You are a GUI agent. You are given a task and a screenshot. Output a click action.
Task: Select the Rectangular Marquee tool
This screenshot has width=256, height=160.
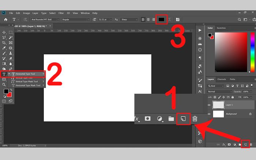coord(11,32)
